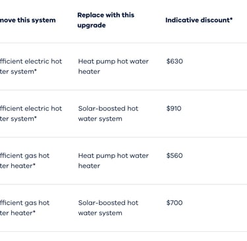
Task: Select the $630 discount value
Action: click(x=175, y=61)
